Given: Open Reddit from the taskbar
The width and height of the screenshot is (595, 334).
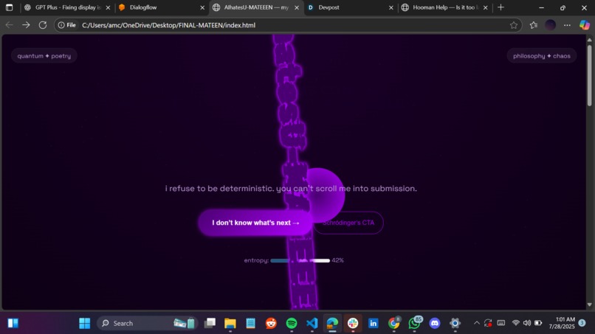Looking at the screenshot, I should coord(271,324).
